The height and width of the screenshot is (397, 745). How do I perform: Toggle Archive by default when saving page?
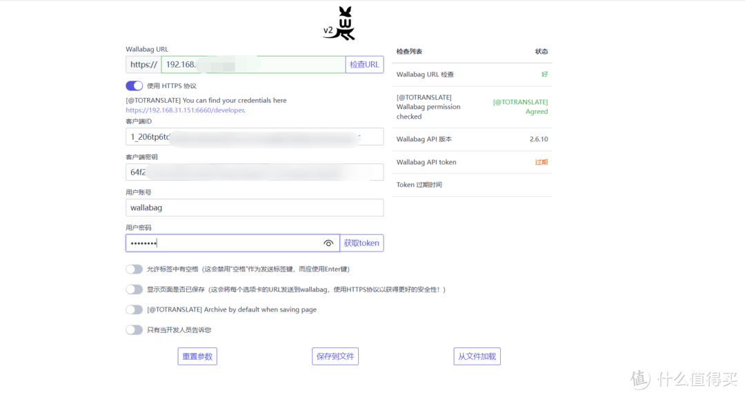click(x=134, y=310)
